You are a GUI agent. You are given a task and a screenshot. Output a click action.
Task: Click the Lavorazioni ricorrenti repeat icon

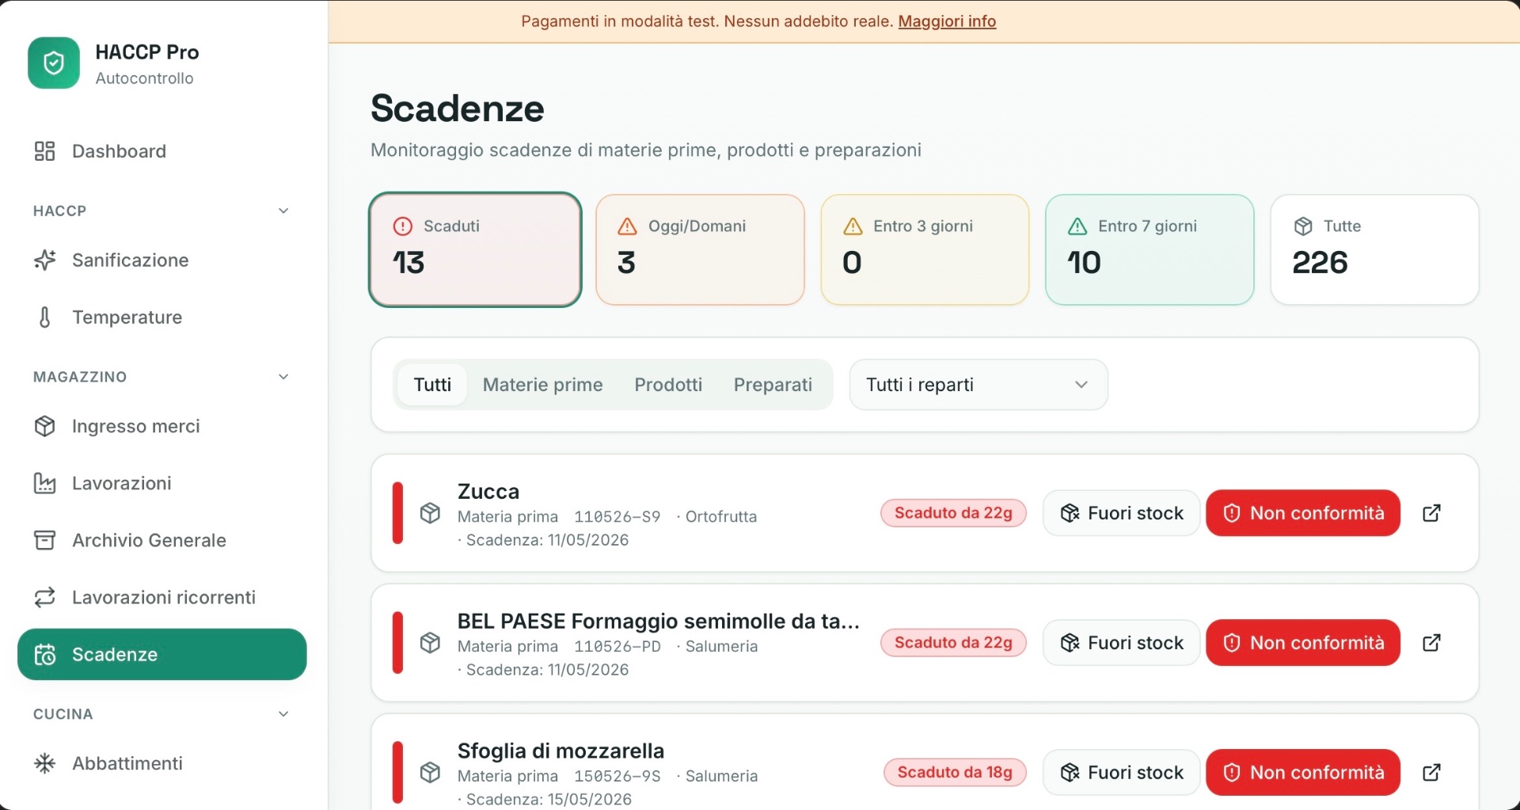tap(45, 597)
